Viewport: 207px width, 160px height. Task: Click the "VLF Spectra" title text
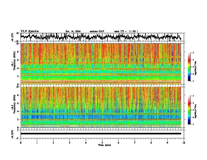tap(30, 31)
